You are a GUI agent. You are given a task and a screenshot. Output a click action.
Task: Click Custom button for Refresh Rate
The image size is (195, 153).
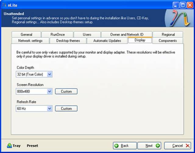click(x=66, y=109)
